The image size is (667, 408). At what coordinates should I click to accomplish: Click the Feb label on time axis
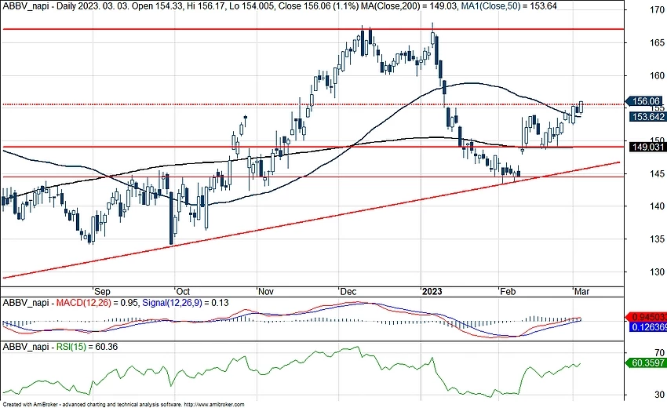507,291
